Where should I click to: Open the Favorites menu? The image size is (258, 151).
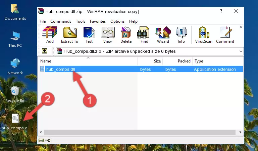coord(98,21)
